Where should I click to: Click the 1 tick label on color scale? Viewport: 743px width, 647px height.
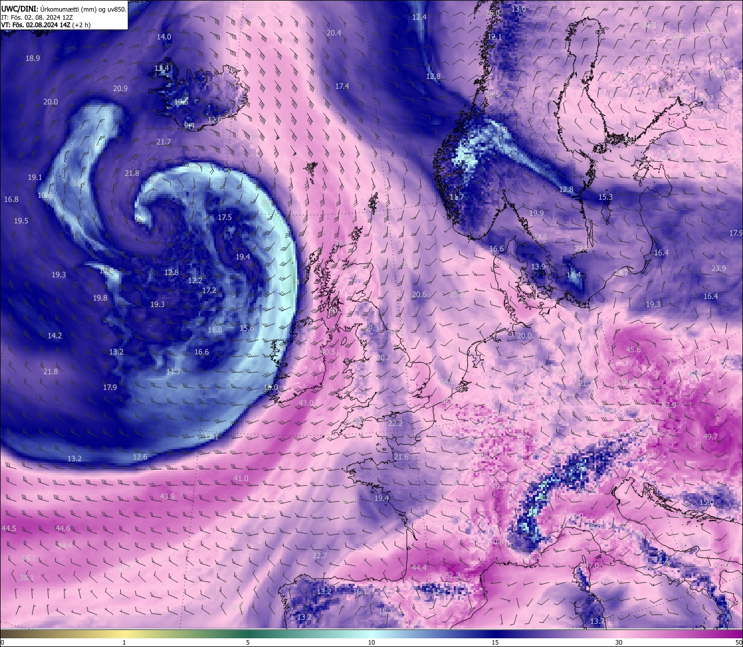(x=124, y=642)
